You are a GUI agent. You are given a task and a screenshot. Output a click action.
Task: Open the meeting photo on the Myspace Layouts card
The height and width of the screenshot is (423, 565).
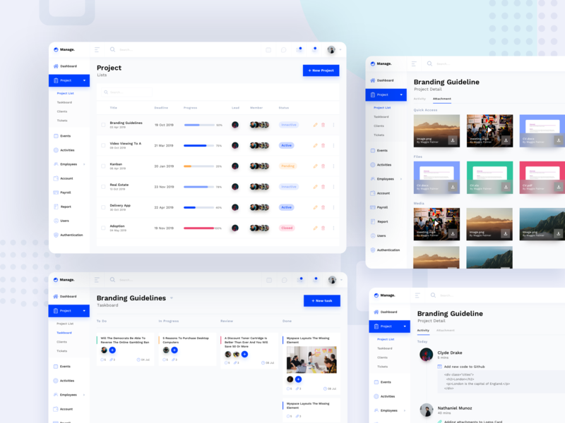[x=311, y=360]
